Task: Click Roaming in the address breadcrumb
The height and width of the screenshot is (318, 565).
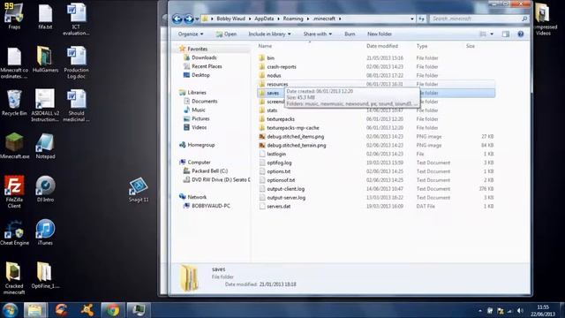Action: (x=293, y=19)
